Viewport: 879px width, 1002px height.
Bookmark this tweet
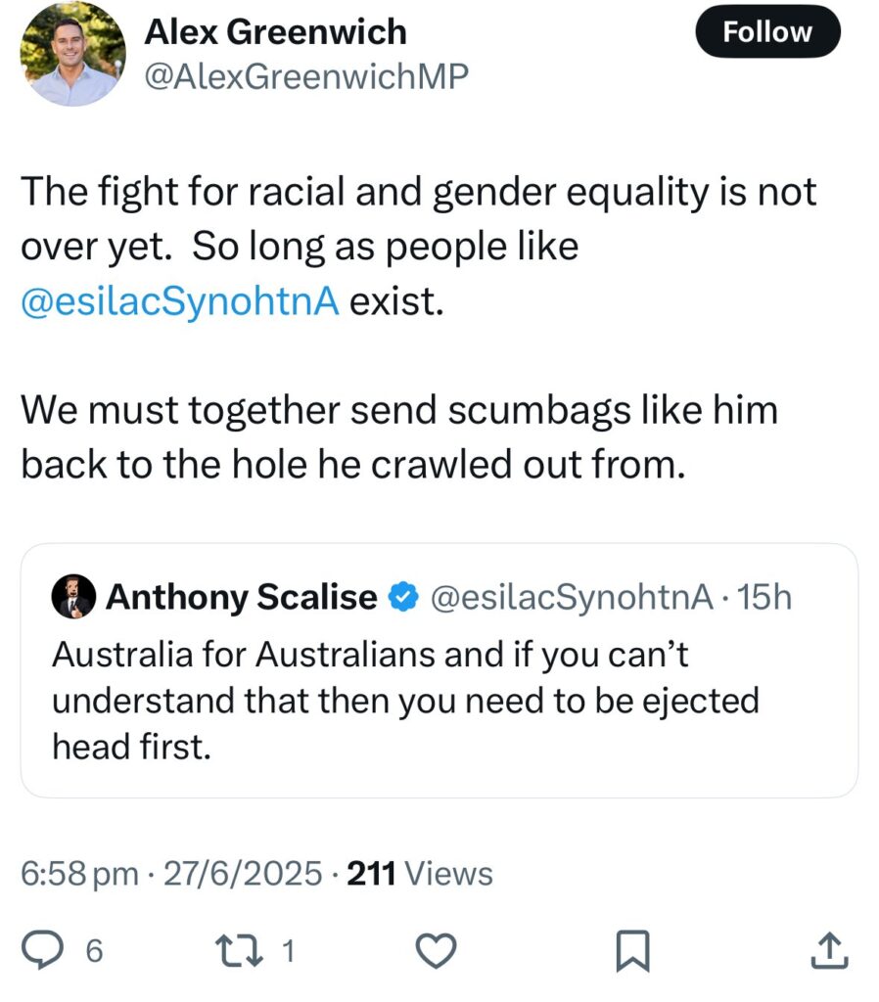[632, 951]
